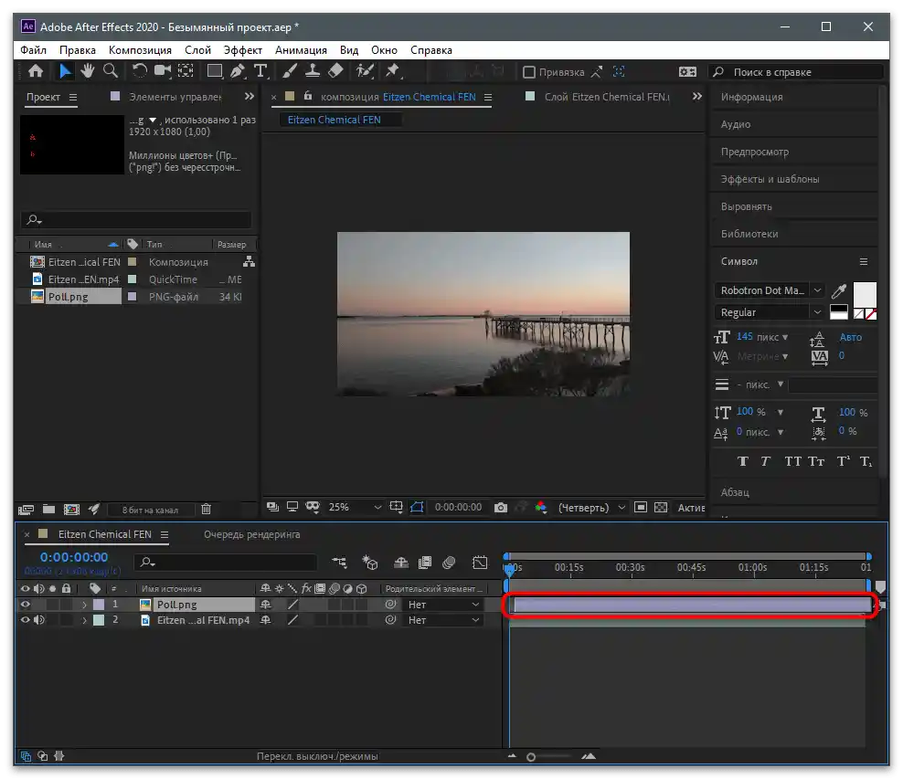Viewport: 903px width, 779px height.
Task: Hide the Eitzen FEN.mp4 layer video
Action: point(25,620)
